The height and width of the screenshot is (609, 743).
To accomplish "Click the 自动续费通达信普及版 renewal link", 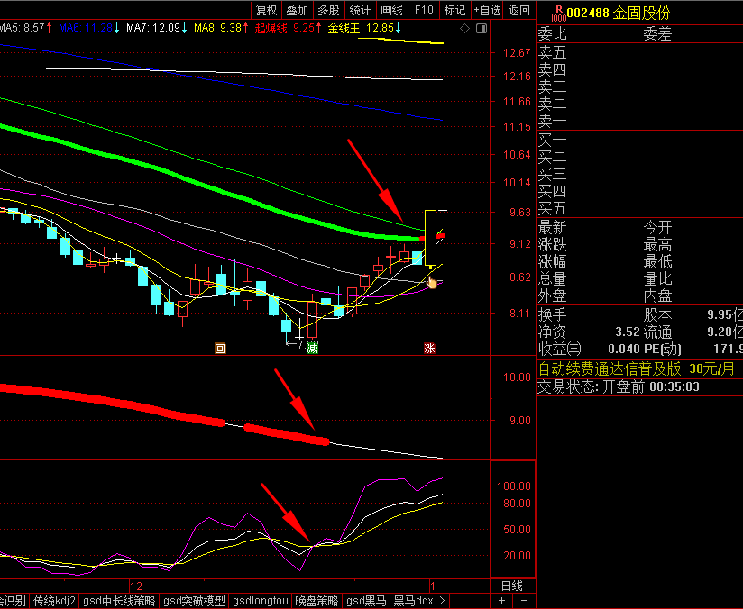I will (x=610, y=369).
